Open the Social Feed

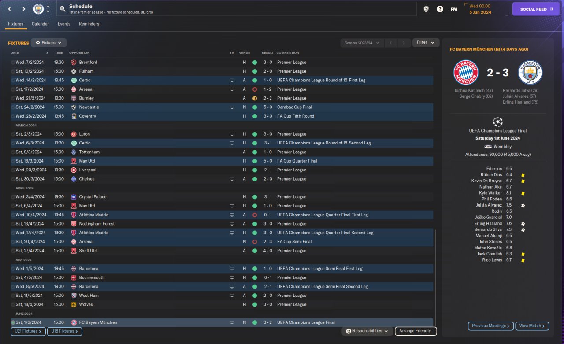[x=536, y=9]
